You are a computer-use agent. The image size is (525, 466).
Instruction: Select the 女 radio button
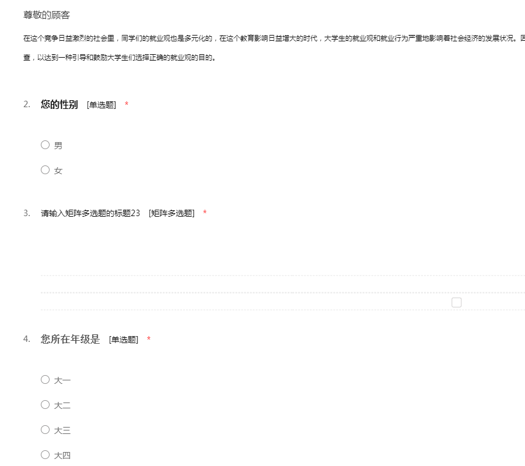(45, 170)
